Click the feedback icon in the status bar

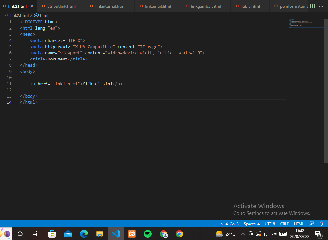(311, 224)
